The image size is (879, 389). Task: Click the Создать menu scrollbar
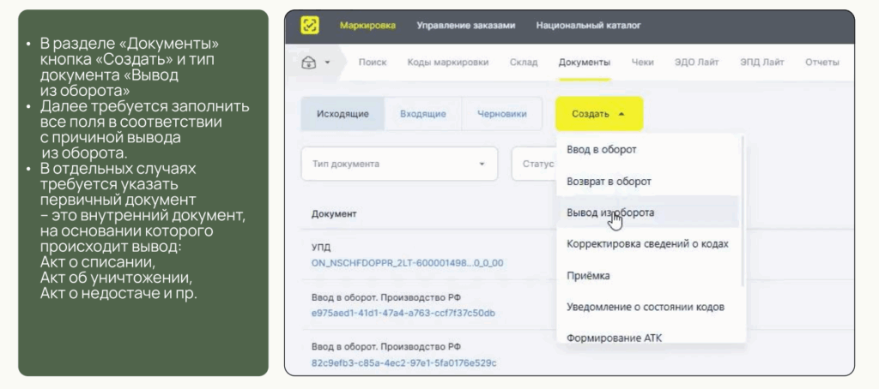[x=743, y=212]
